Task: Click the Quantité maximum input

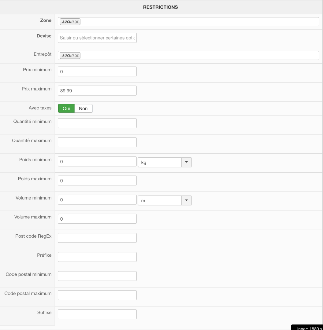Action: pyautogui.click(x=97, y=142)
